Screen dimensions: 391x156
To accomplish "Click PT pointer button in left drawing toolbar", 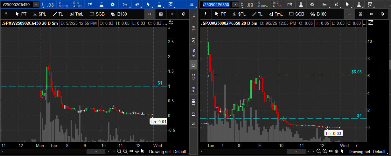I will coord(21,14).
